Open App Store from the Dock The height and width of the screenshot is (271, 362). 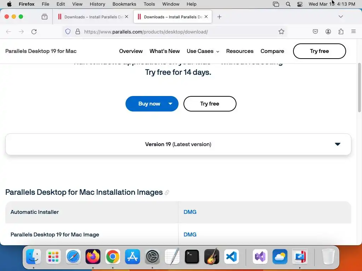tap(133, 257)
